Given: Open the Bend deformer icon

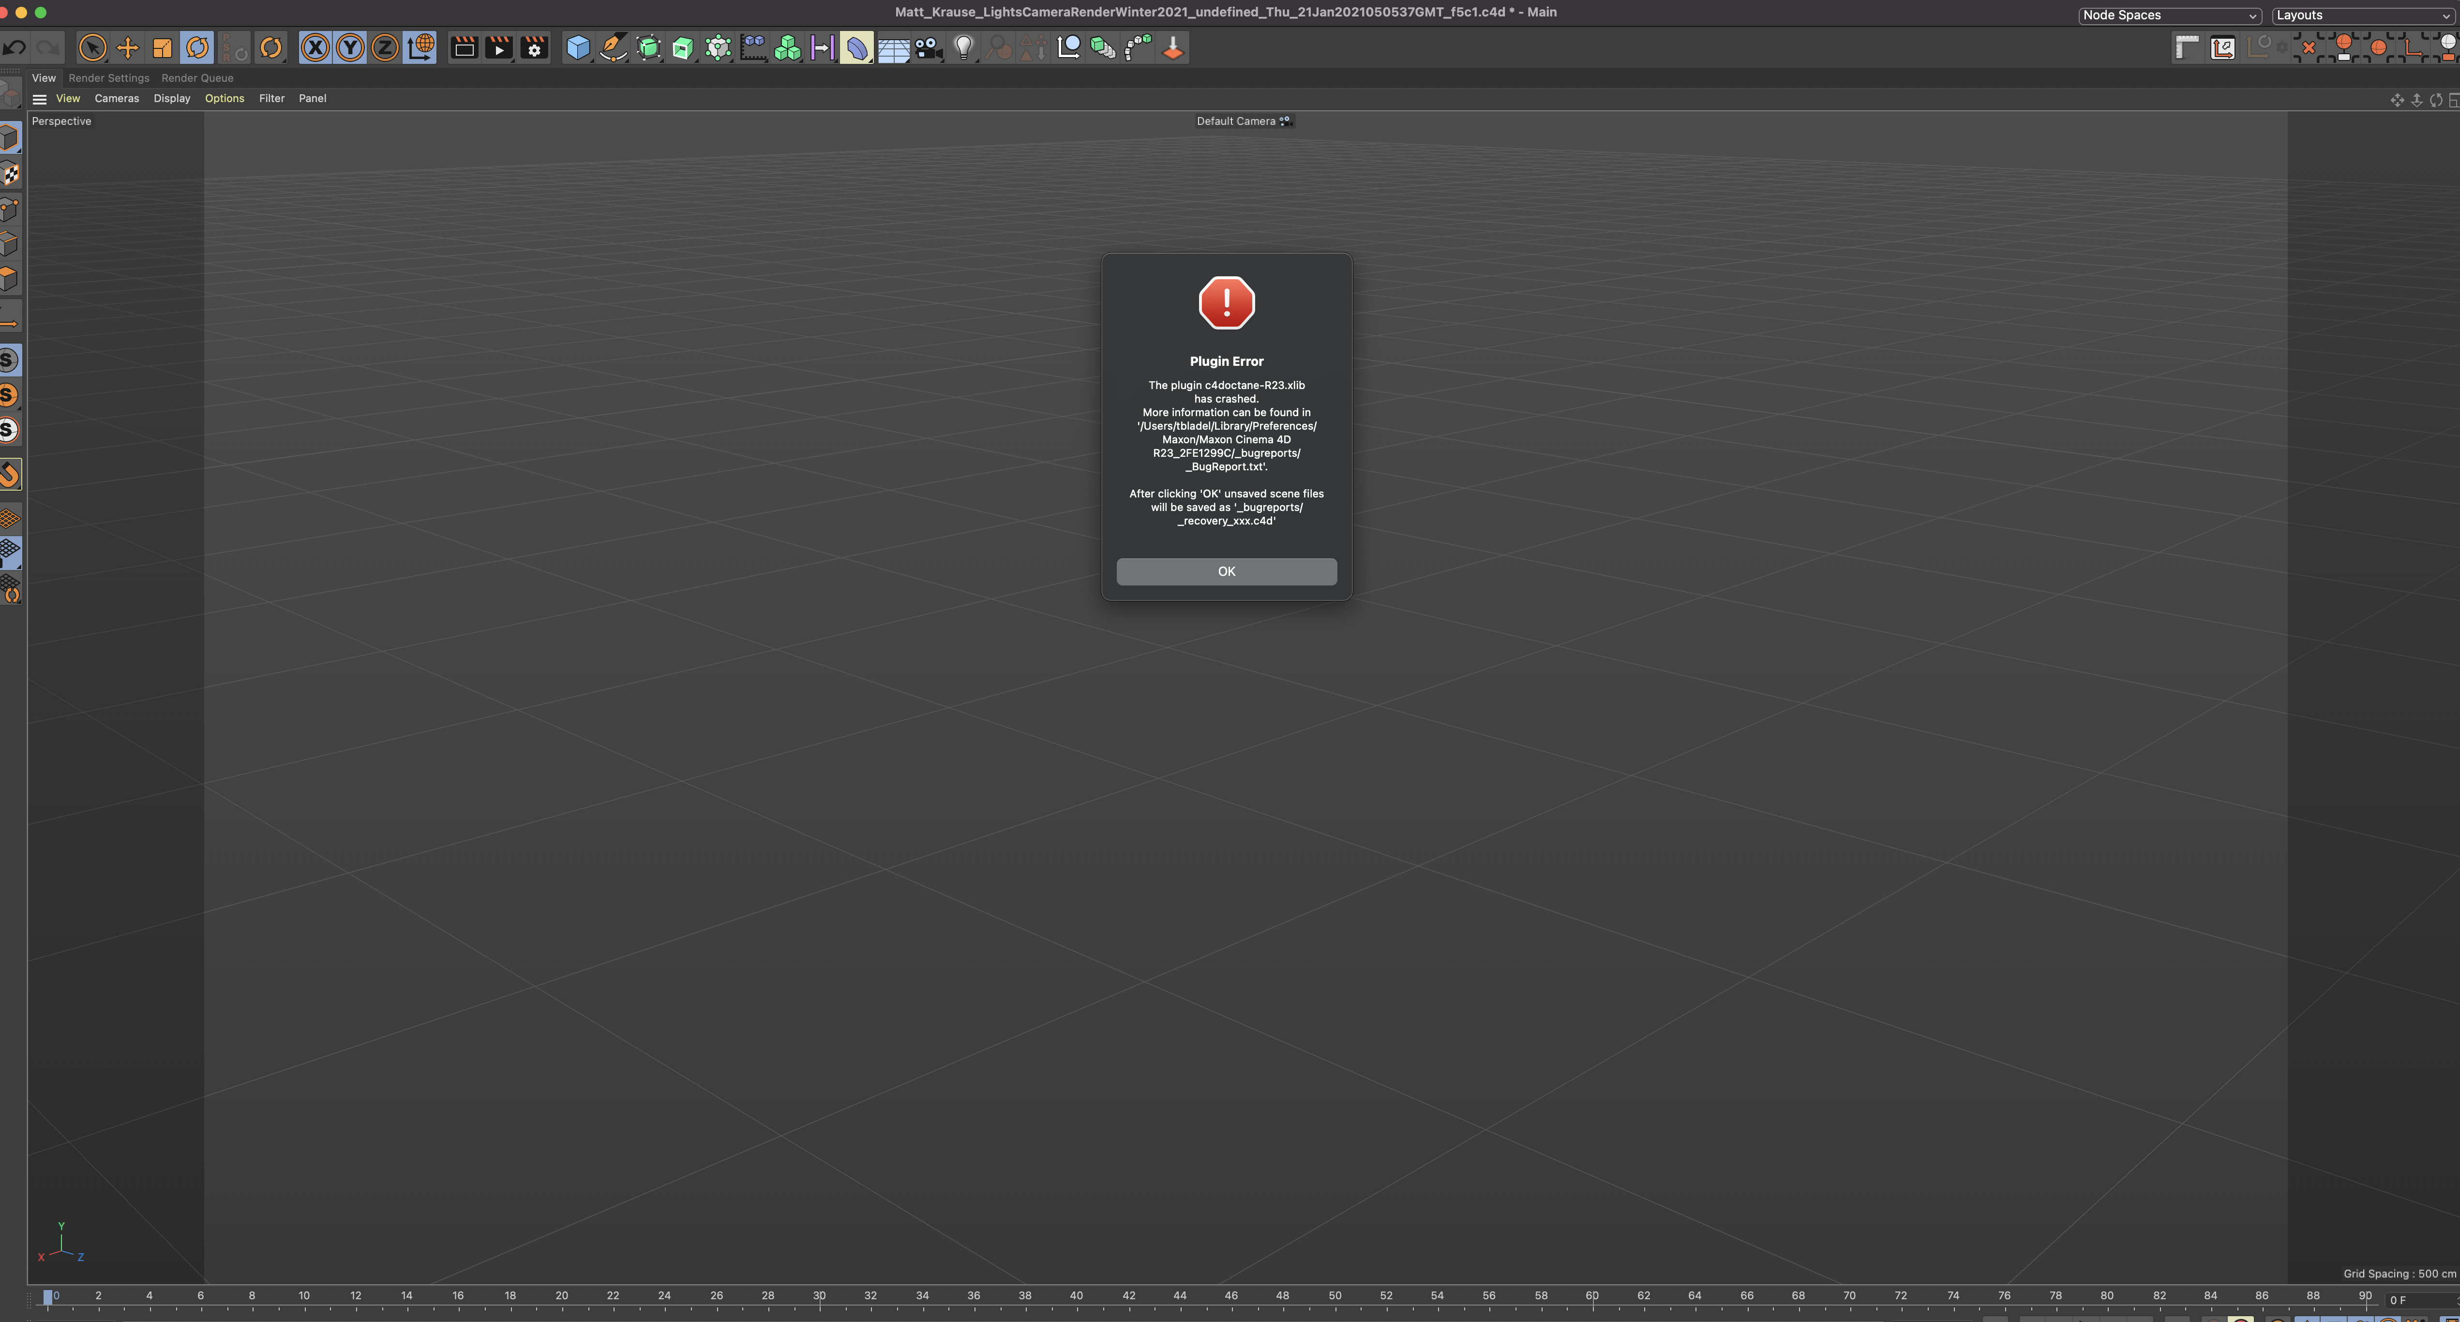Looking at the screenshot, I should coord(856,48).
